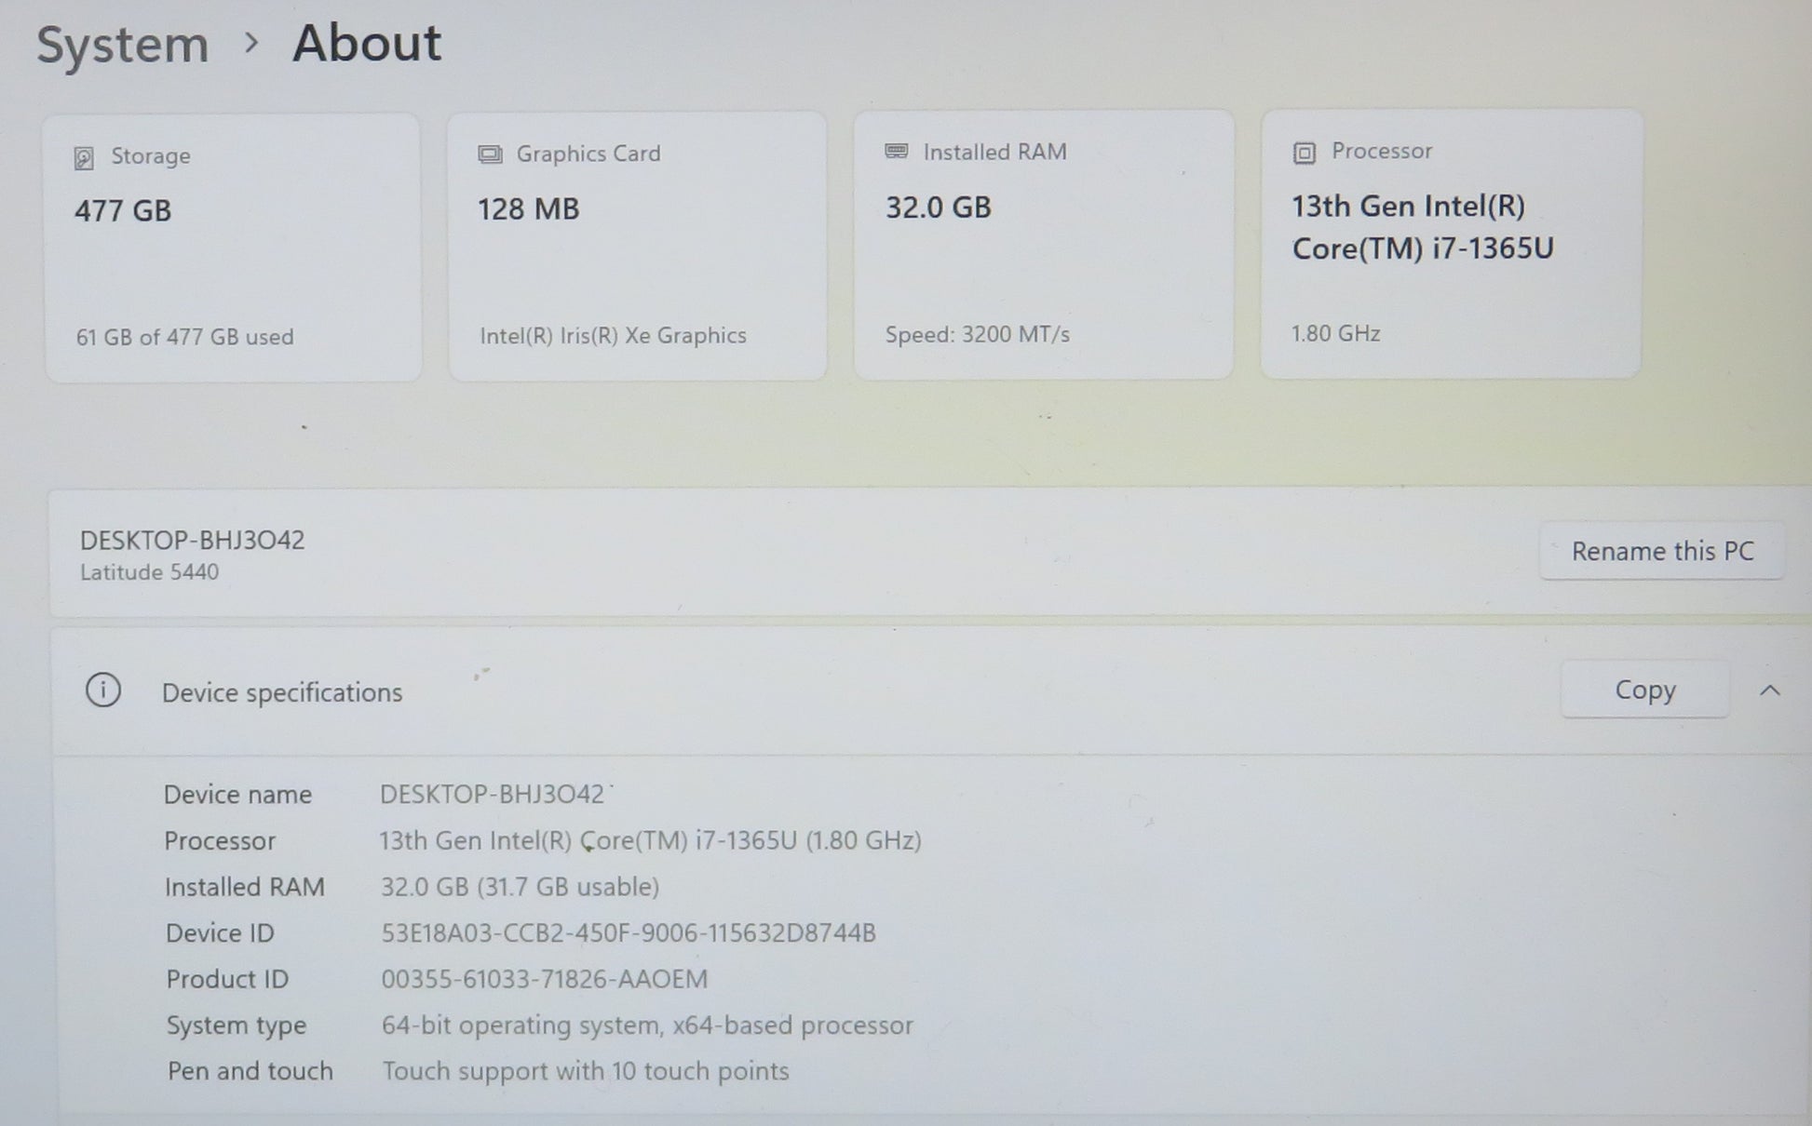Click the Device ID value text

[628, 932]
